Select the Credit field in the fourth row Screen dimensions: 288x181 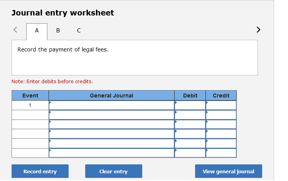pyautogui.click(x=221, y=134)
